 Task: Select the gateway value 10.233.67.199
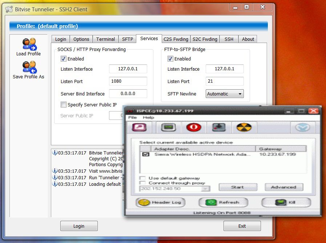pos(278,154)
